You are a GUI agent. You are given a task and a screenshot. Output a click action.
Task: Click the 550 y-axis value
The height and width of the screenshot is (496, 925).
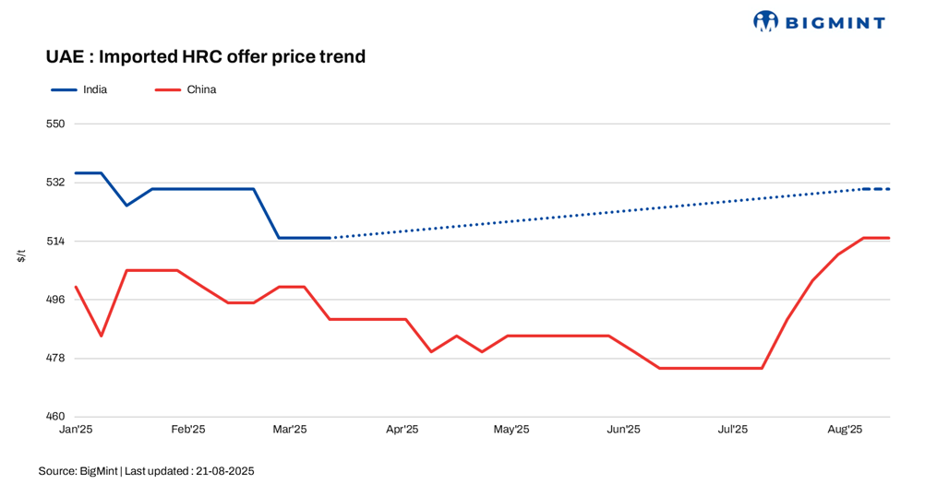[55, 124]
